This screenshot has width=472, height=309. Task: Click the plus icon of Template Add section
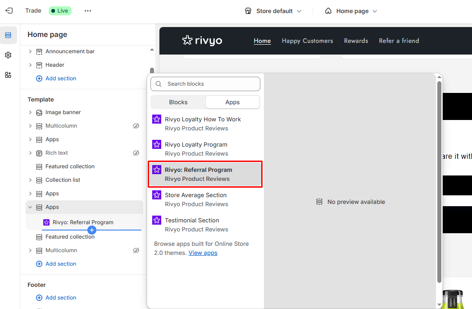click(39, 264)
